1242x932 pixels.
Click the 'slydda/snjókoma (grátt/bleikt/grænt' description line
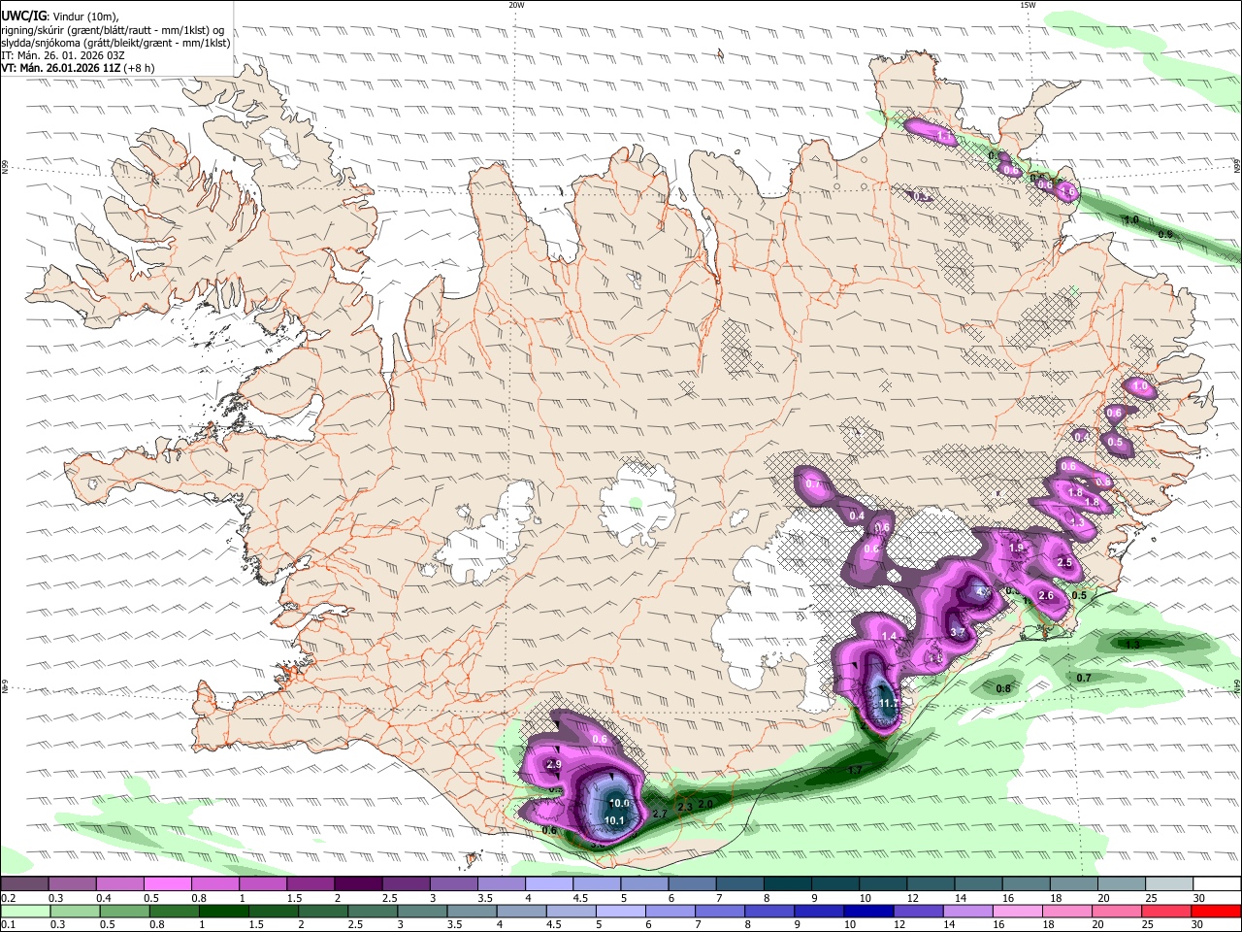115,43
